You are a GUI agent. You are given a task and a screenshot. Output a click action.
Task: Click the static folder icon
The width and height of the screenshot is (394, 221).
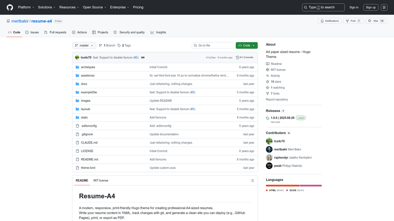(77, 117)
